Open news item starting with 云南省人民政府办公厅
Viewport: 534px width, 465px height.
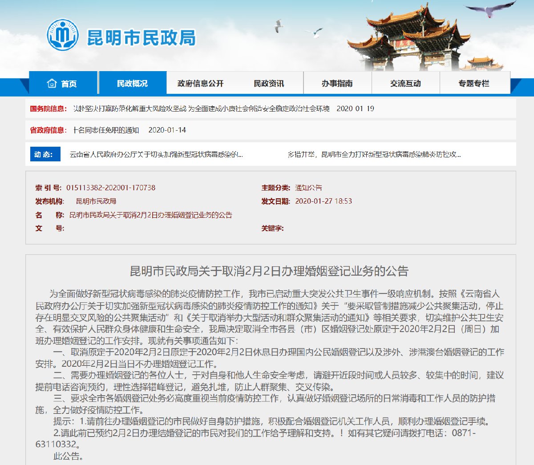156,155
